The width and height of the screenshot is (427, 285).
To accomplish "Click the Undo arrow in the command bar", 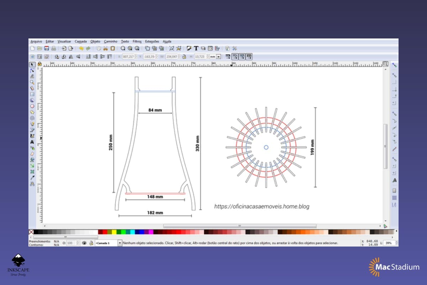I will [81, 48].
